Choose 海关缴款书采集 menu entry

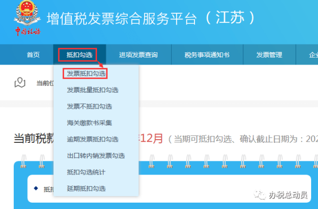[90, 123]
